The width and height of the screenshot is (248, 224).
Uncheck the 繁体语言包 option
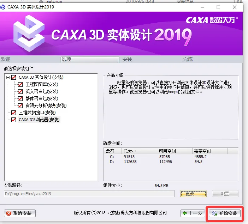click(x=20, y=98)
